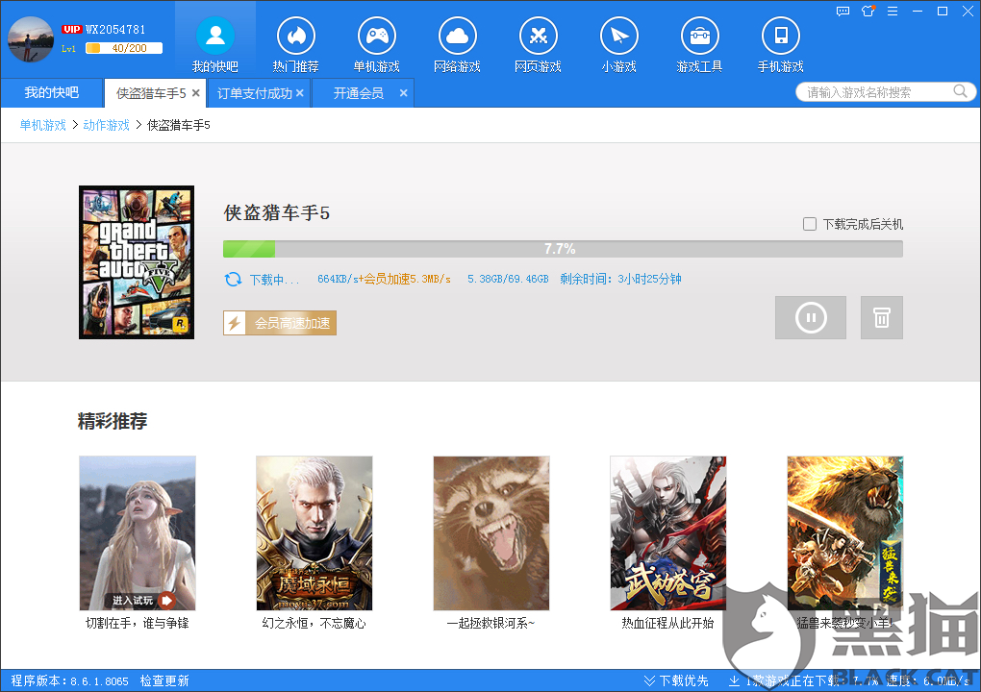
Task: Click the 会员加速5.3MB/s speed text
Action: click(x=408, y=279)
